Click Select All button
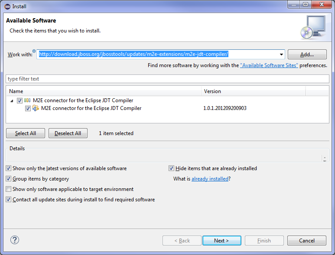335x255 pixels. 26,133
